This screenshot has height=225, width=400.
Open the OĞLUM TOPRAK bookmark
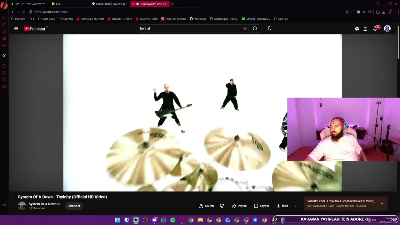120,19
